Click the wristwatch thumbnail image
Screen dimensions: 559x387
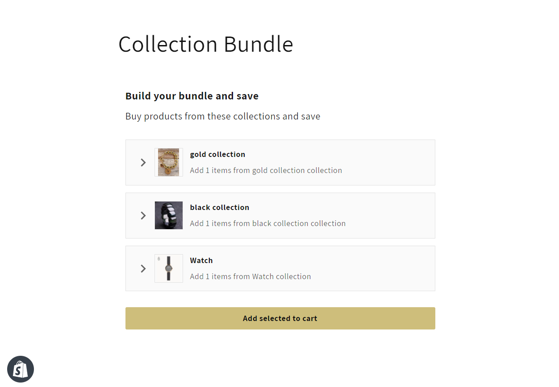click(169, 268)
